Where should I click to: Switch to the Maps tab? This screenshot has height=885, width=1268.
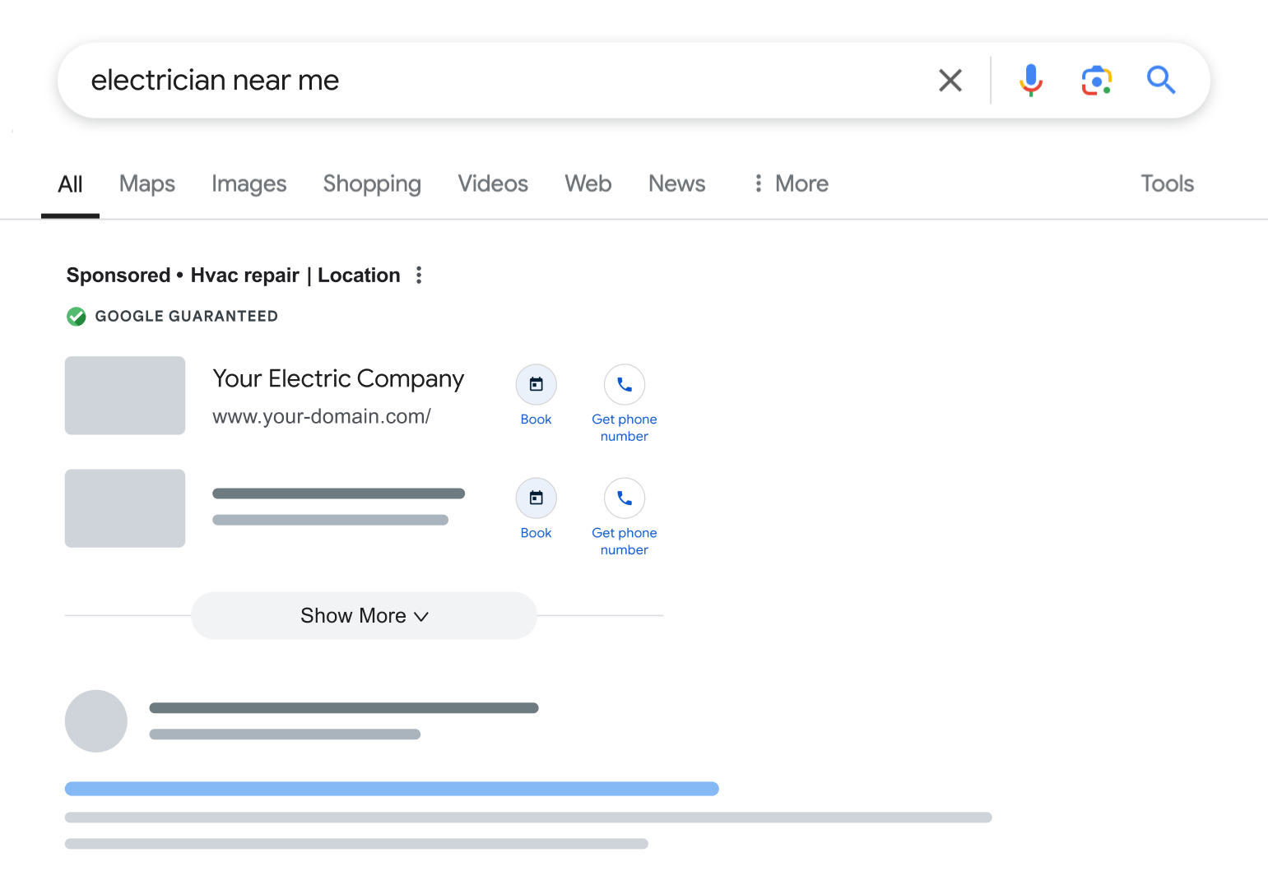tap(147, 183)
